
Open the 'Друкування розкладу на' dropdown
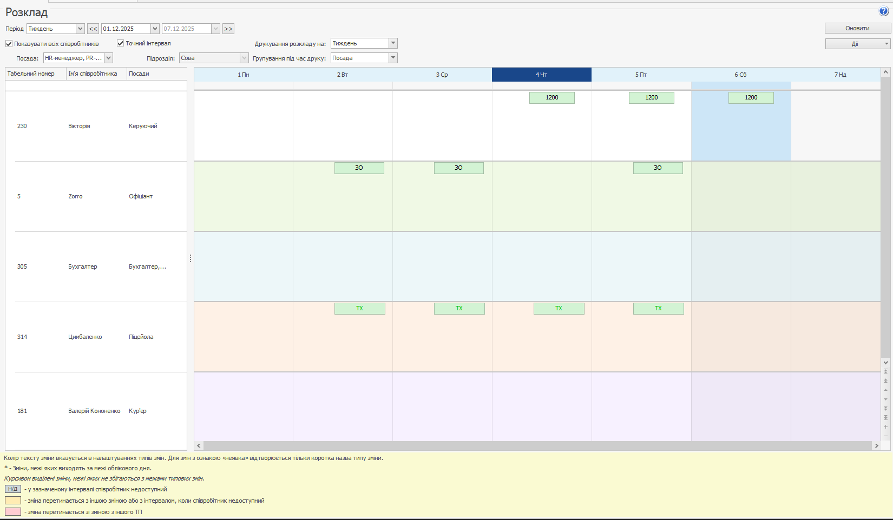tap(393, 43)
